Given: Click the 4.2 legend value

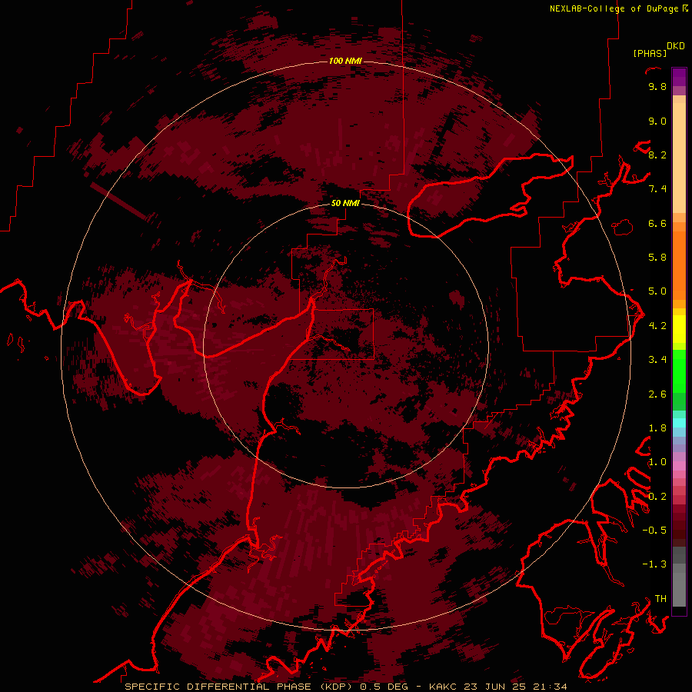Looking at the screenshot, I should pos(657,326).
